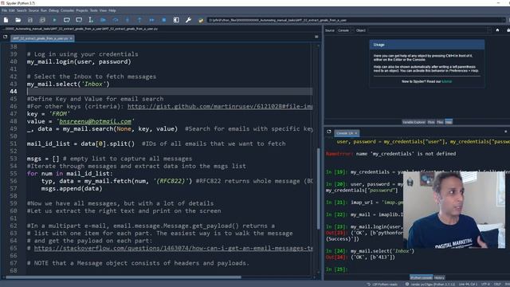Open the Consoles menu
Screen dimensions: 510x287
(x=67, y=10)
